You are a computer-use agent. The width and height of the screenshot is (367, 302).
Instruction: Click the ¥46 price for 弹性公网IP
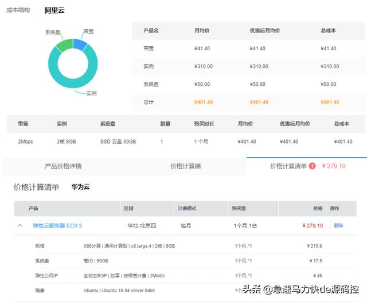click(x=318, y=276)
